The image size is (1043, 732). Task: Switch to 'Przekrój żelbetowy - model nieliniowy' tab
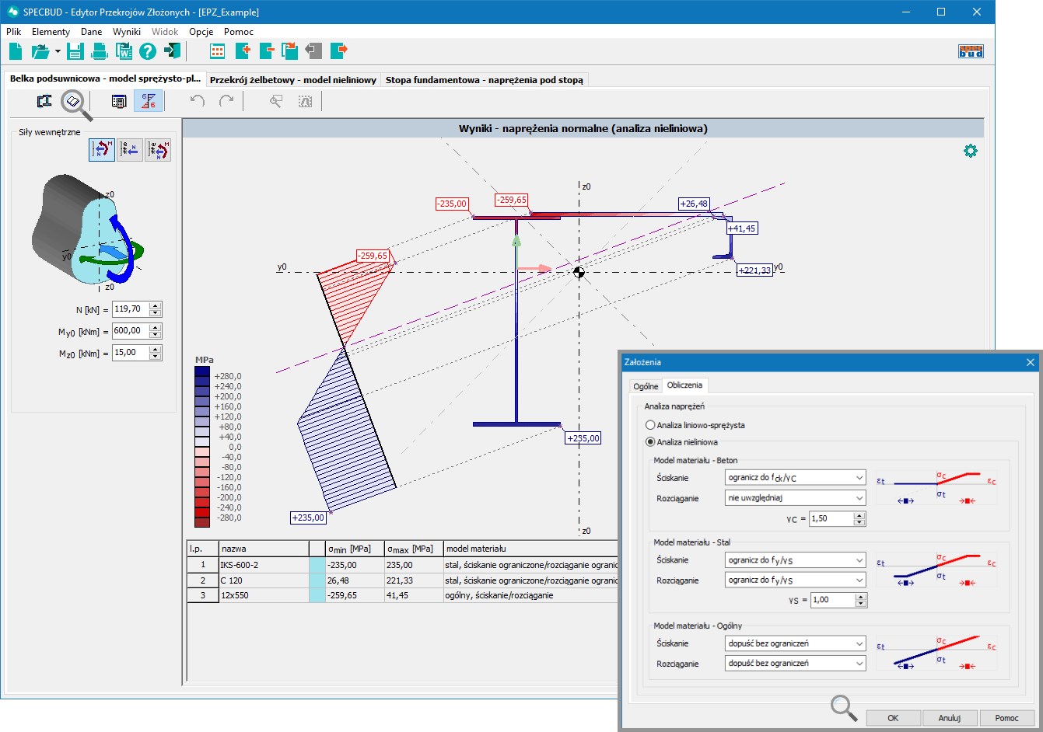click(292, 80)
